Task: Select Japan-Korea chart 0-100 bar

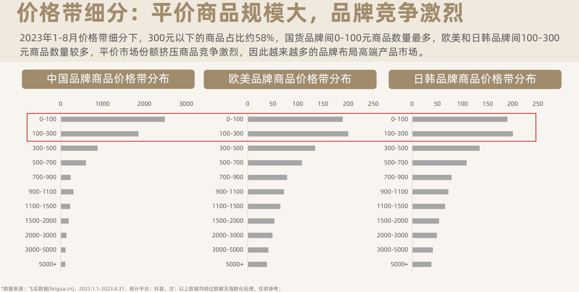Action: (460, 119)
